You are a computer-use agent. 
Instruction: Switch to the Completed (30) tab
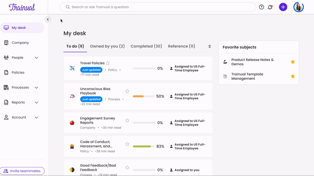(146, 46)
